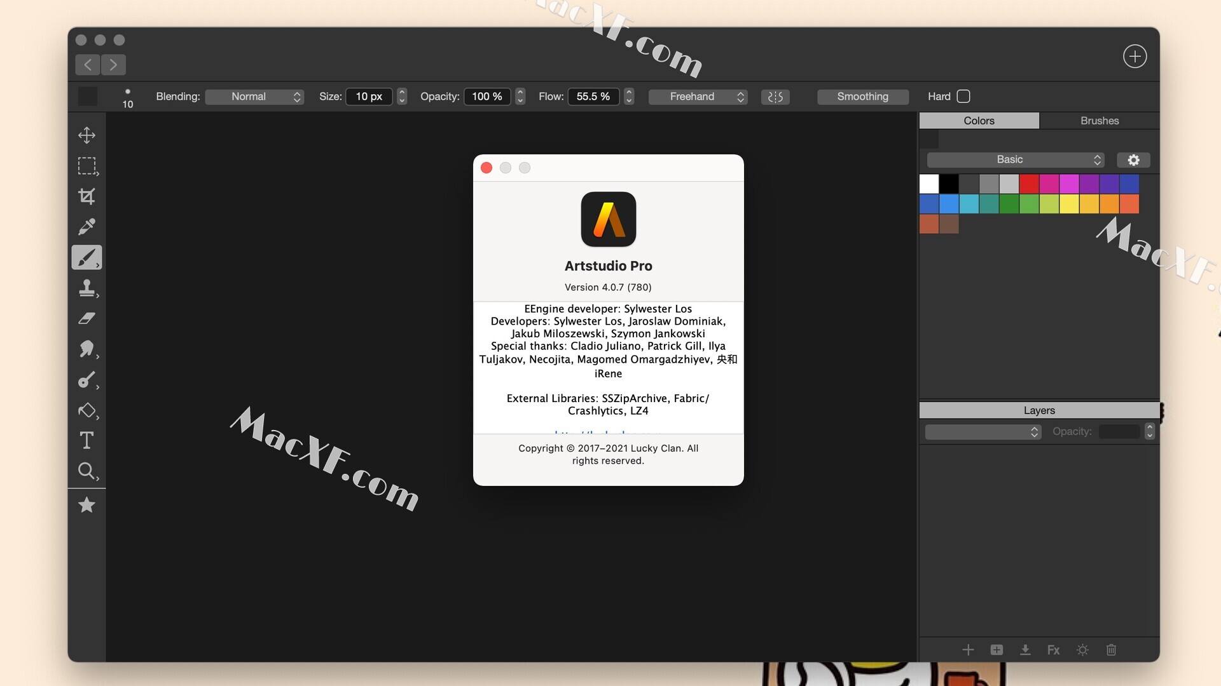This screenshot has width=1221, height=686.
Task: Go forward with right arrow button
Action: tap(113, 65)
